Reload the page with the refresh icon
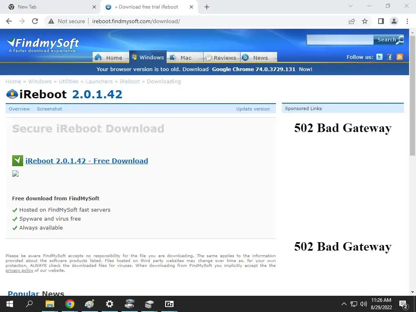416x312 pixels. (x=35, y=21)
